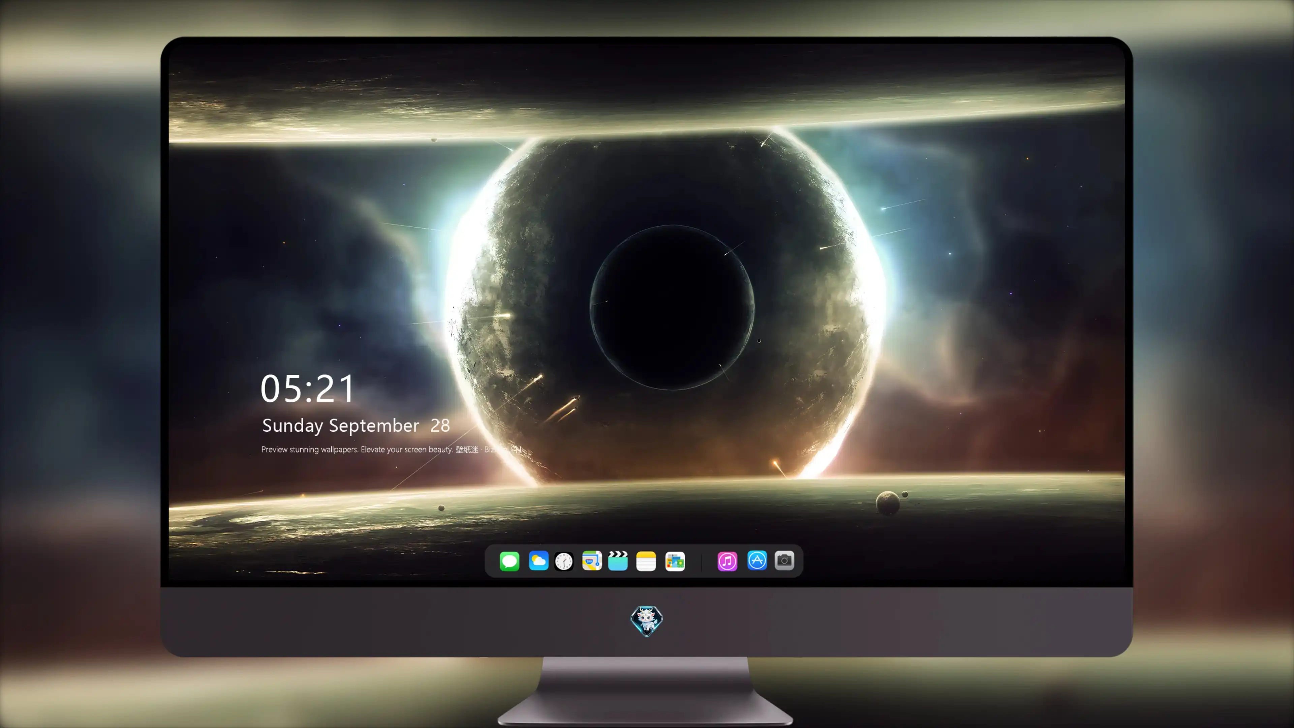Click the 05:21 clock display
Screen dimensions: 1294x728
pyautogui.click(x=307, y=389)
